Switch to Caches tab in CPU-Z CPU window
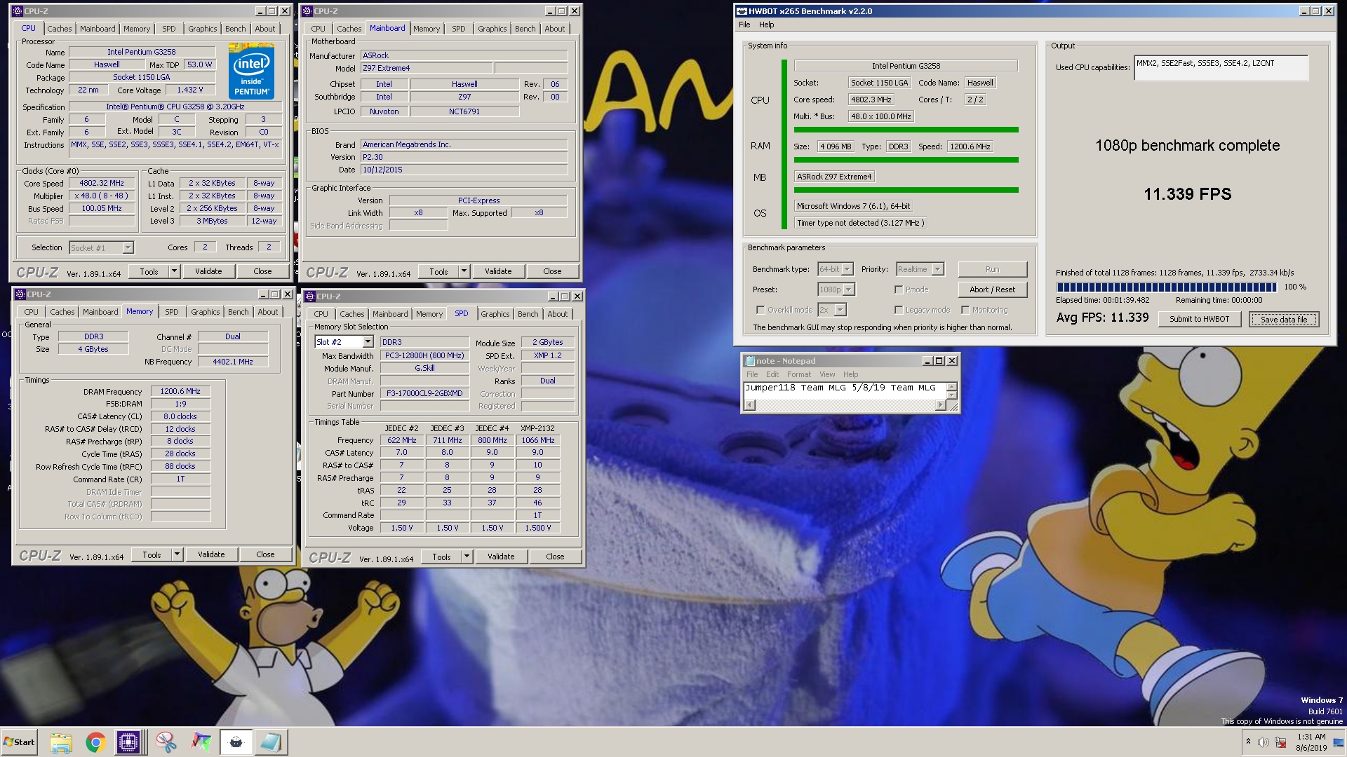Image resolution: width=1347 pixels, height=757 pixels. [60, 29]
